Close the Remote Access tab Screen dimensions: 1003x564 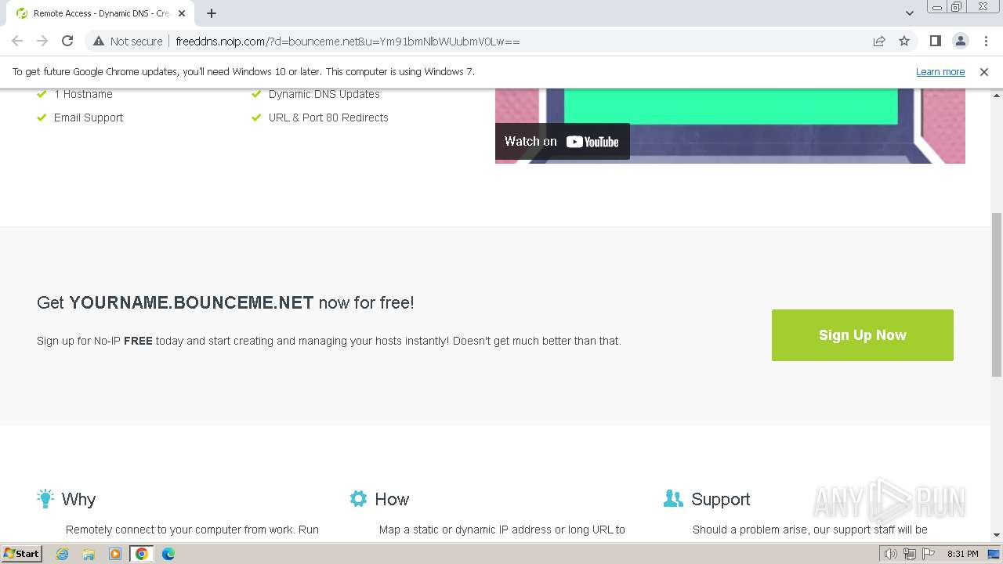pos(182,13)
